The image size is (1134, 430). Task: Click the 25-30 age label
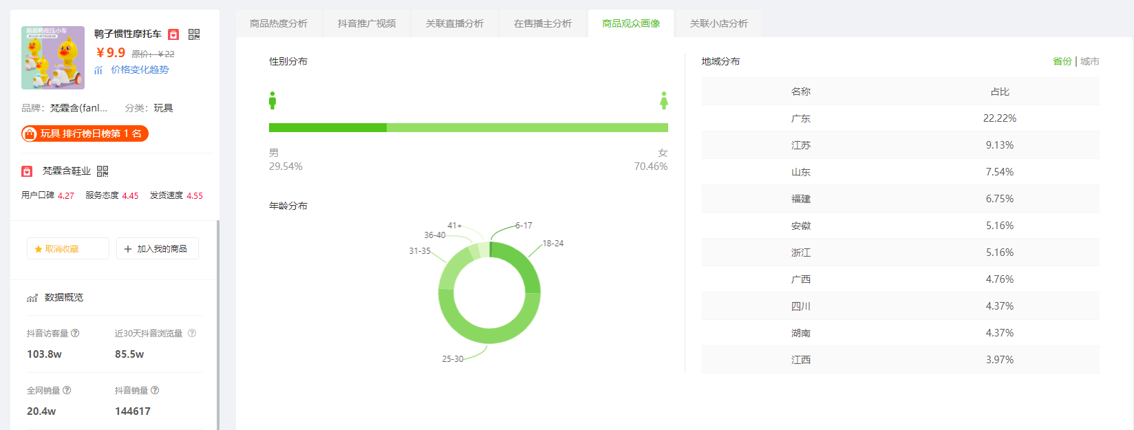click(453, 359)
